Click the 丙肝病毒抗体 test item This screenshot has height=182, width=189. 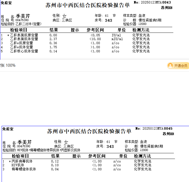(22, 161)
